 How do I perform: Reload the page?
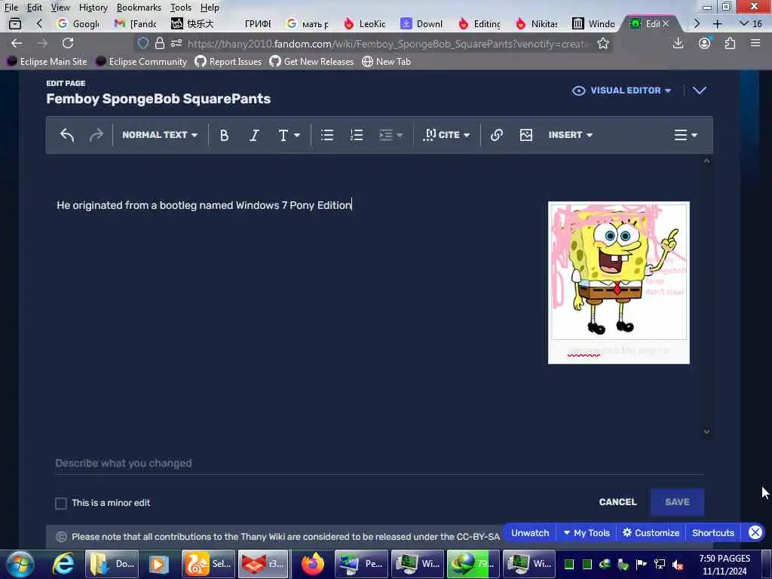[68, 43]
